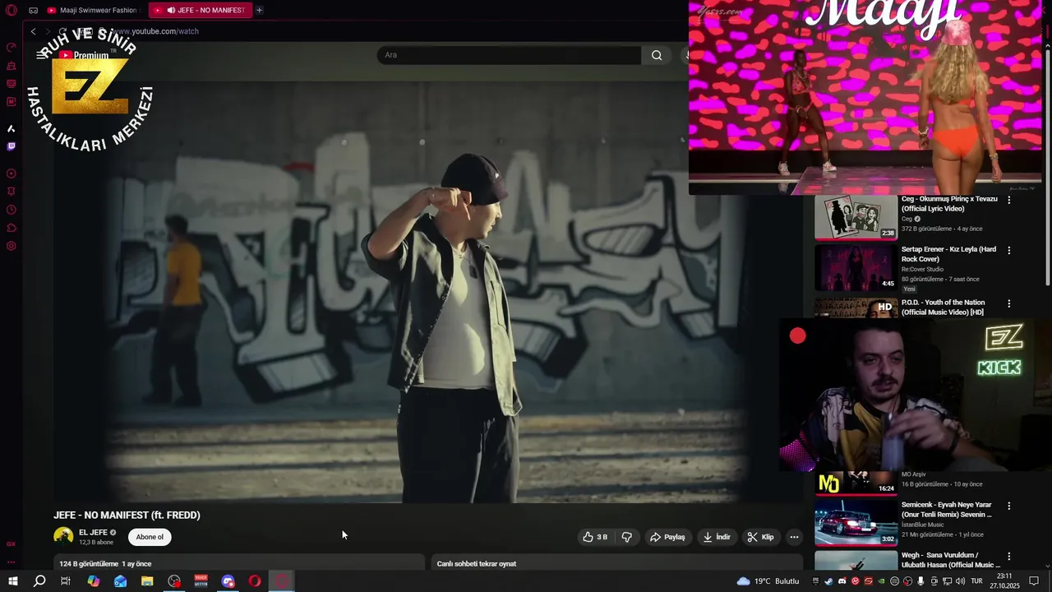Switch TUR keyboard language indicator
1052x592 pixels.
[x=977, y=581]
